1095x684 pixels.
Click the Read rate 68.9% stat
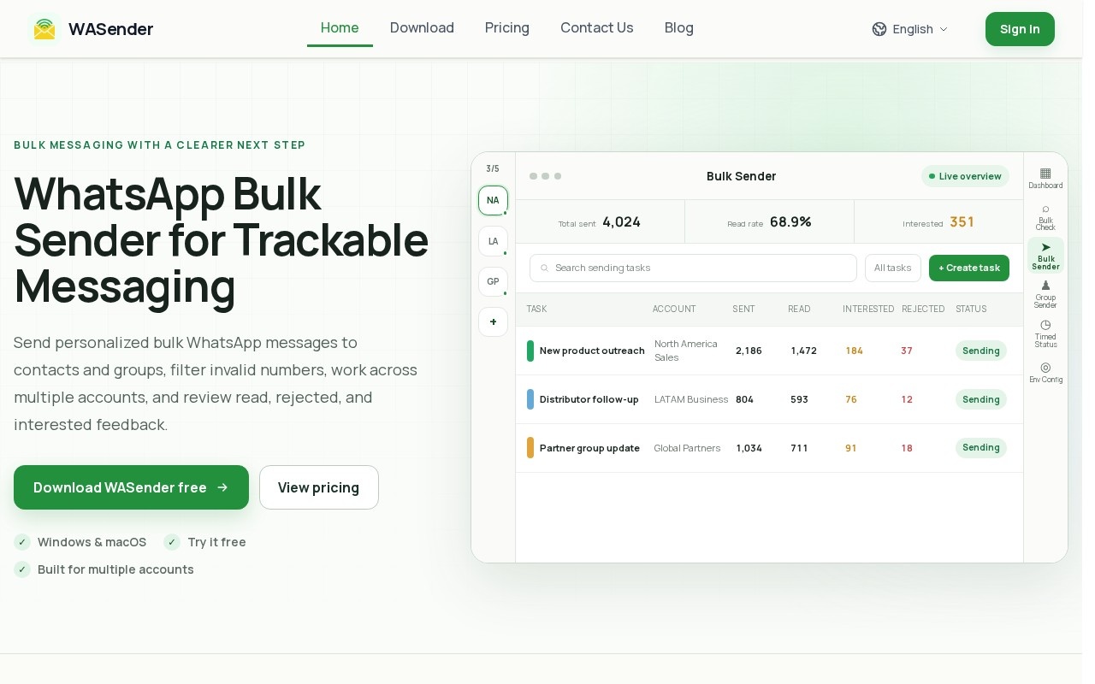[769, 222]
